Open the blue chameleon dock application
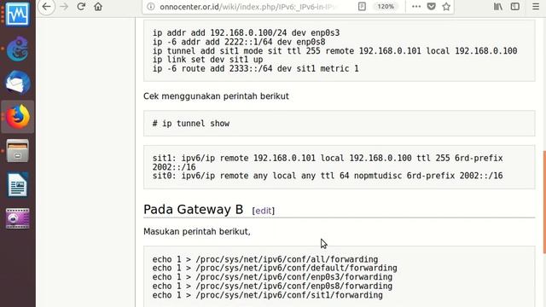The height and width of the screenshot is (307, 546). (17, 49)
